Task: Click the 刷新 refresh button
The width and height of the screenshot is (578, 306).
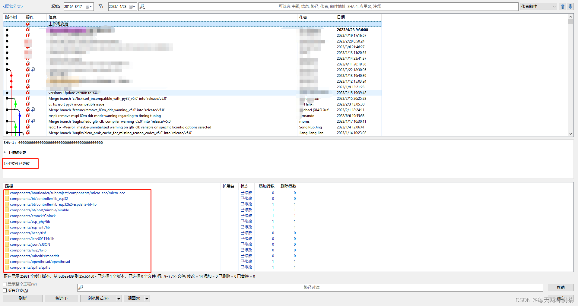Action: [x=23, y=298]
